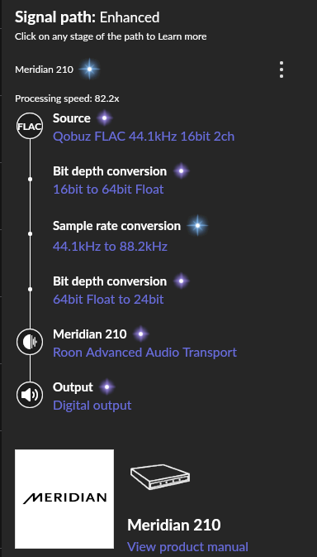The width and height of the screenshot is (317, 557).
Task: Open Qobuz FLAC 44.1kHz 16bit 2ch details
Action: [x=144, y=137]
